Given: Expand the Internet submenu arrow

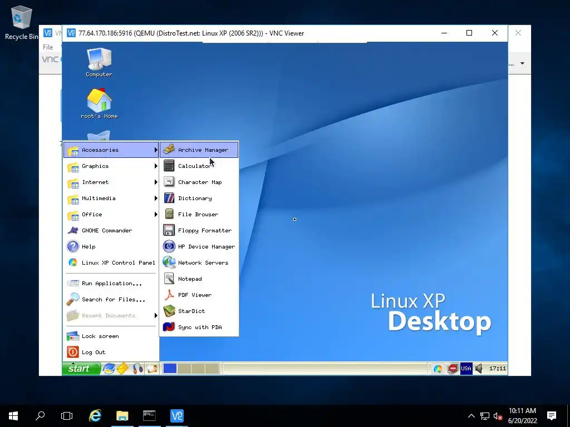Looking at the screenshot, I should tap(156, 182).
